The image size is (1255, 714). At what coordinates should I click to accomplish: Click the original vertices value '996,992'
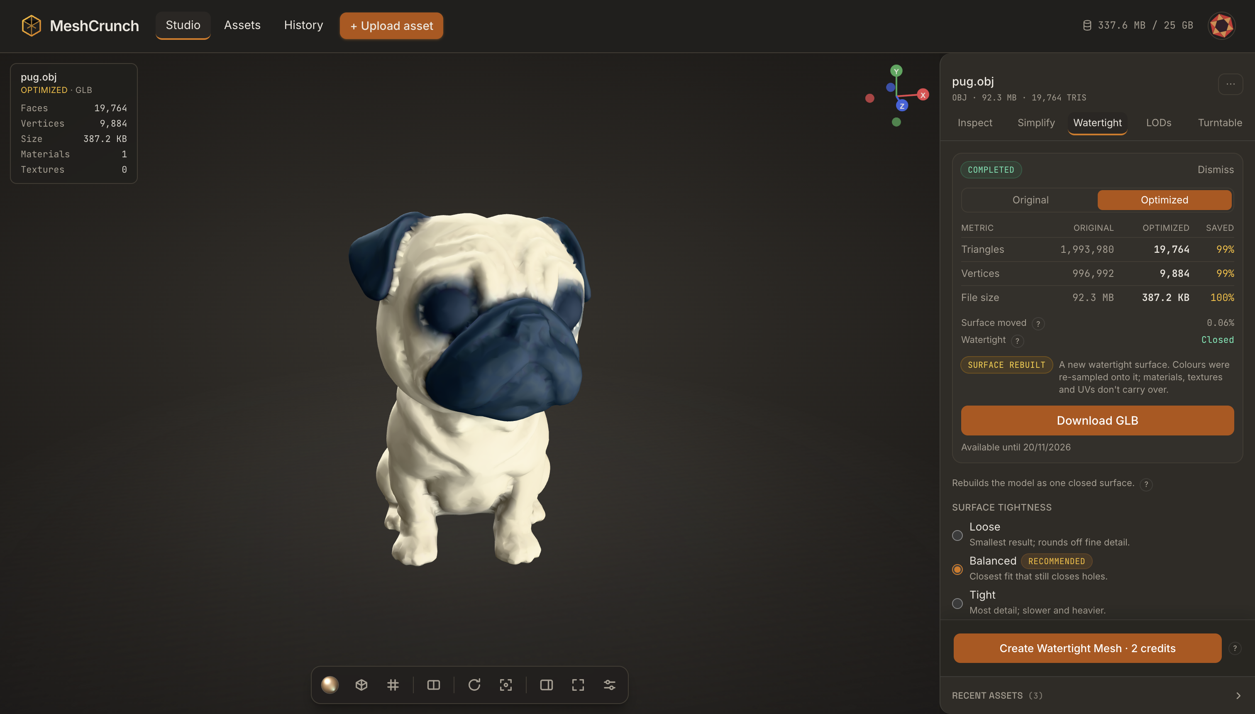(1093, 273)
